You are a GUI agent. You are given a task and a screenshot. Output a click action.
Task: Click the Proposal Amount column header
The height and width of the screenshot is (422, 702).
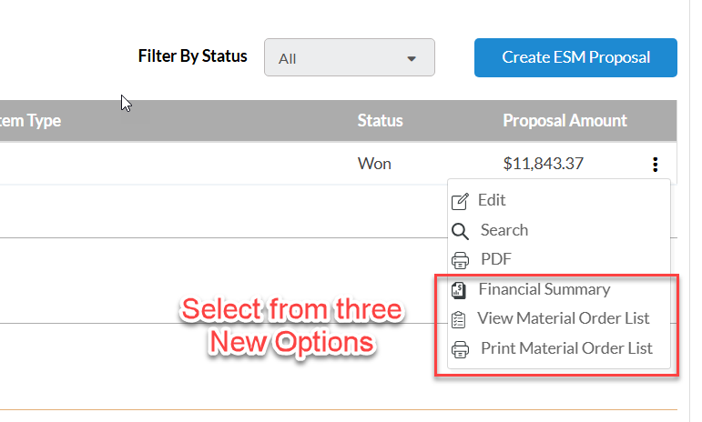565,121
